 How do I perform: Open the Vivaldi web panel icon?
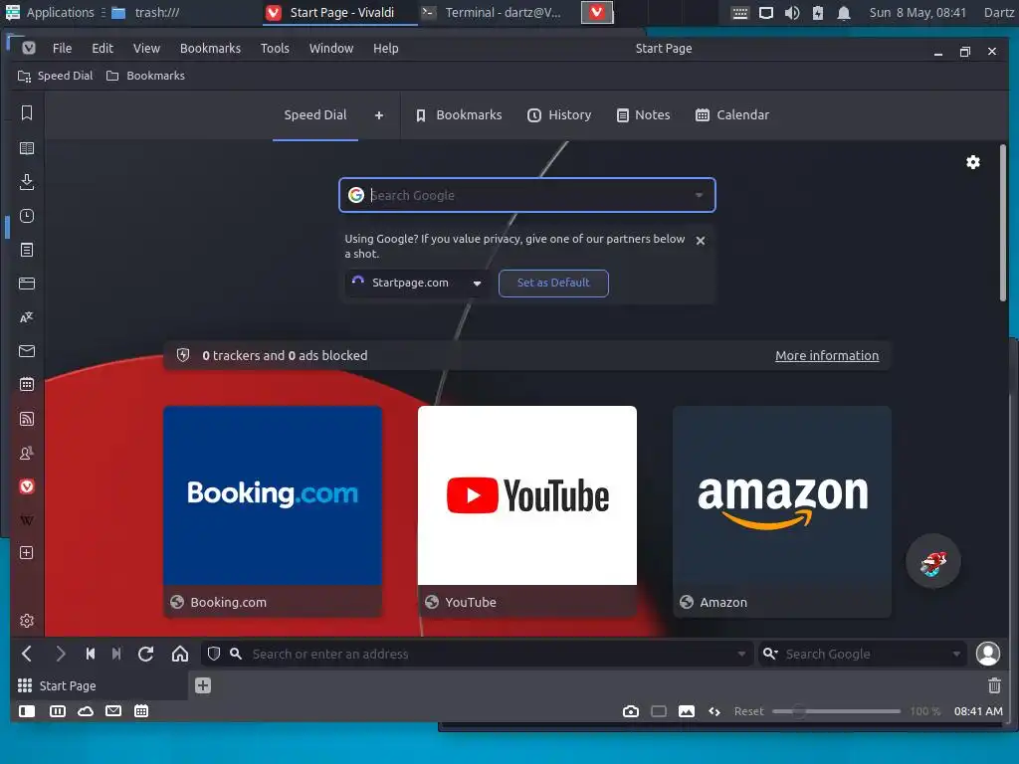pos(27,486)
